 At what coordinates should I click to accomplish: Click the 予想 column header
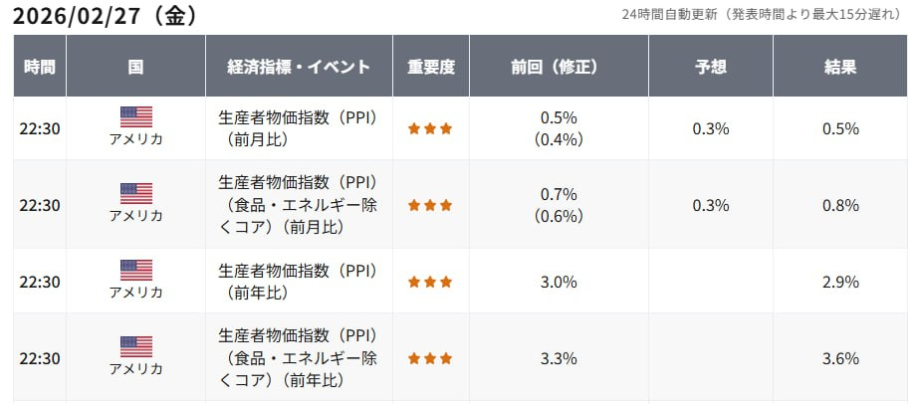point(711,68)
